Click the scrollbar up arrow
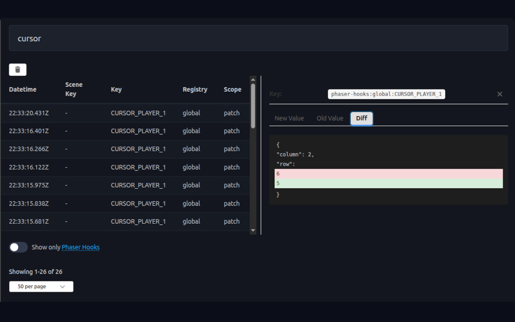The height and width of the screenshot is (322, 515). click(253, 79)
